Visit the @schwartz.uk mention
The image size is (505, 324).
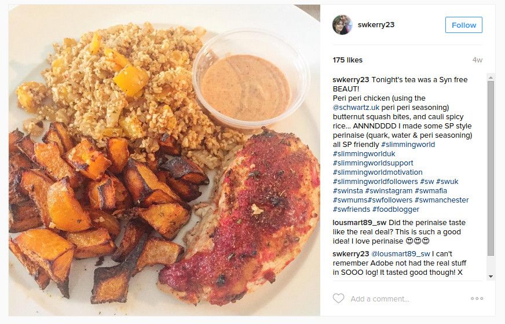click(356, 108)
